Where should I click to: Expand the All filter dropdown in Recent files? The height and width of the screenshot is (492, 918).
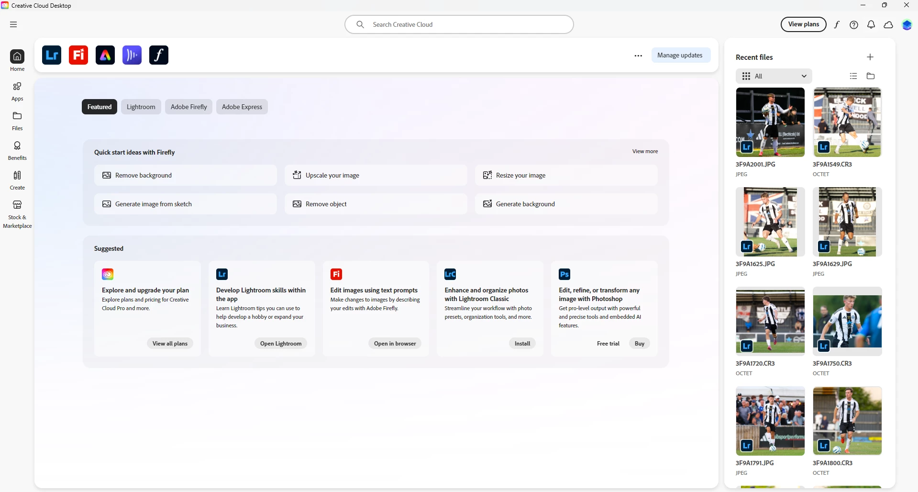tap(774, 76)
